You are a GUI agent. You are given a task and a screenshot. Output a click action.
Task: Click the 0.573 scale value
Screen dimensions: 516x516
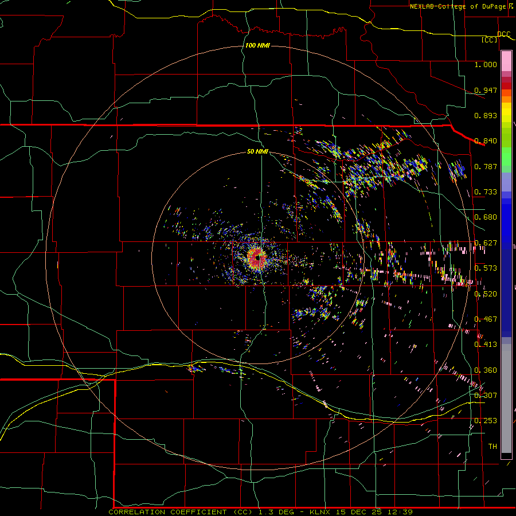tap(486, 268)
